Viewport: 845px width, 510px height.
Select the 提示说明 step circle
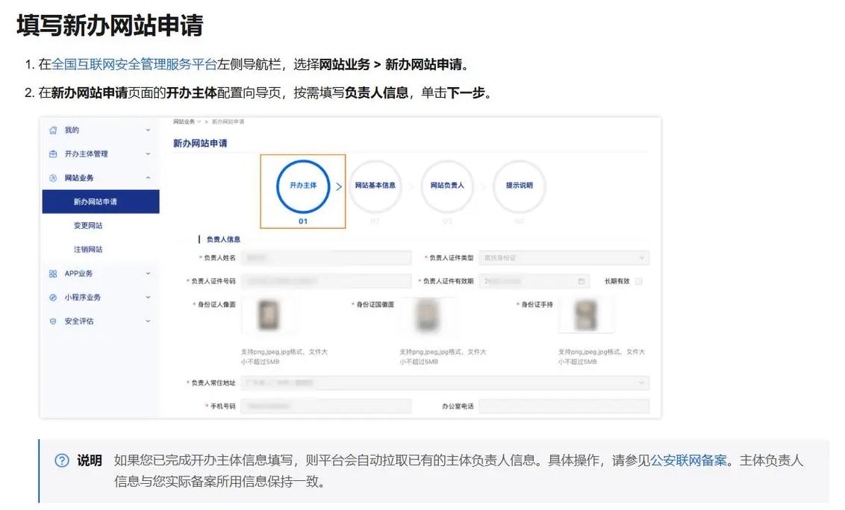coord(519,186)
